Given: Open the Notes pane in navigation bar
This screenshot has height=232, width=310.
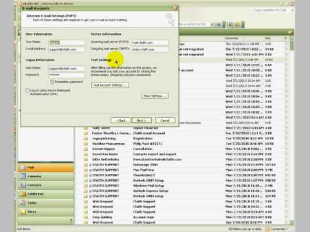Looking at the screenshot, I should click(x=46, y=211).
